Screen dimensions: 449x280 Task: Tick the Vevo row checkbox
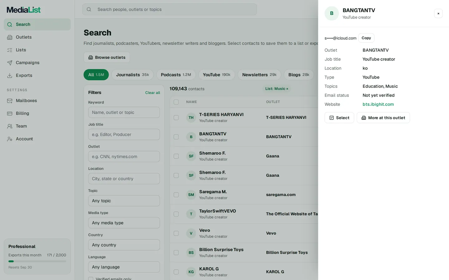tap(176, 233)
